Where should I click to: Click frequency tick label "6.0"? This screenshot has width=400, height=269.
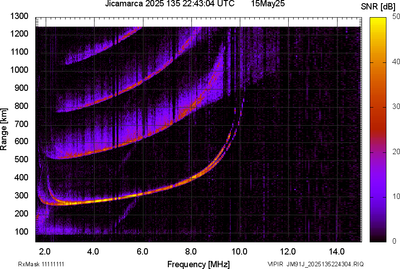[143, 252]
